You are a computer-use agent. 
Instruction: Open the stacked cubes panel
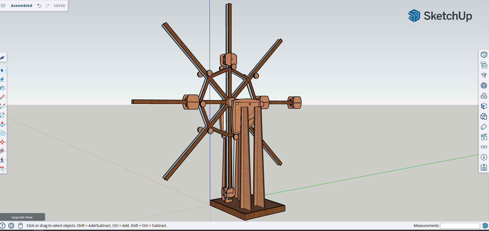click(484, 96)
